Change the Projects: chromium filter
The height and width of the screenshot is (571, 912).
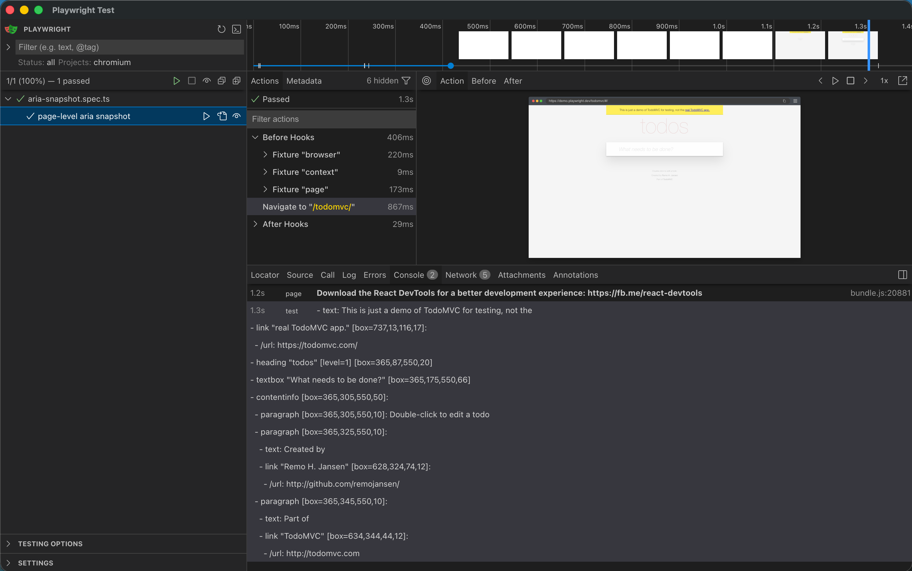pos(95,62)
